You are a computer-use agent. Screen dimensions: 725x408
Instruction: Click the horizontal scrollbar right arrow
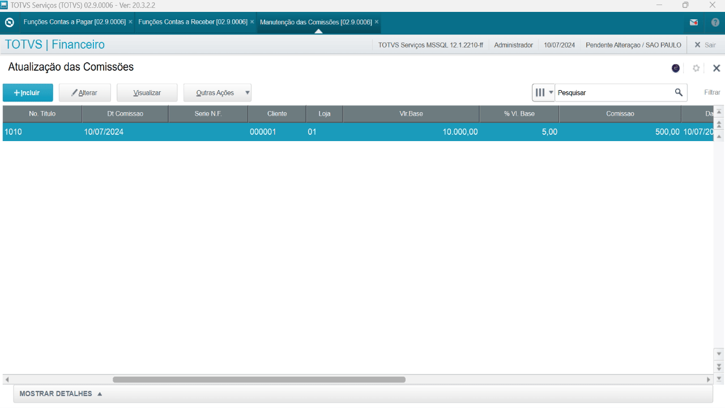(x=708, y=380)
